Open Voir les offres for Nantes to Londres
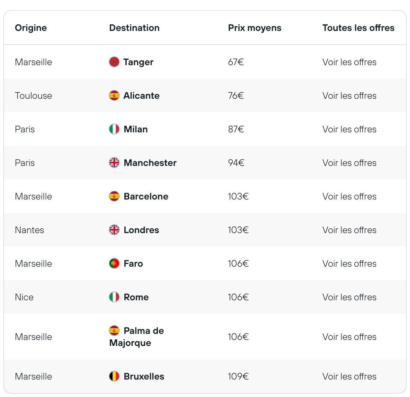Viewport: 410px width, 397px height. 349,230
